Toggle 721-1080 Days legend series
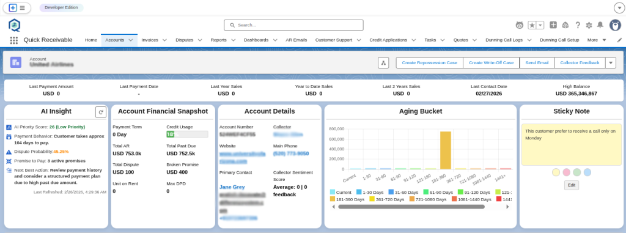Viewport: 626px width, 233px height. [x=427, y=199]
